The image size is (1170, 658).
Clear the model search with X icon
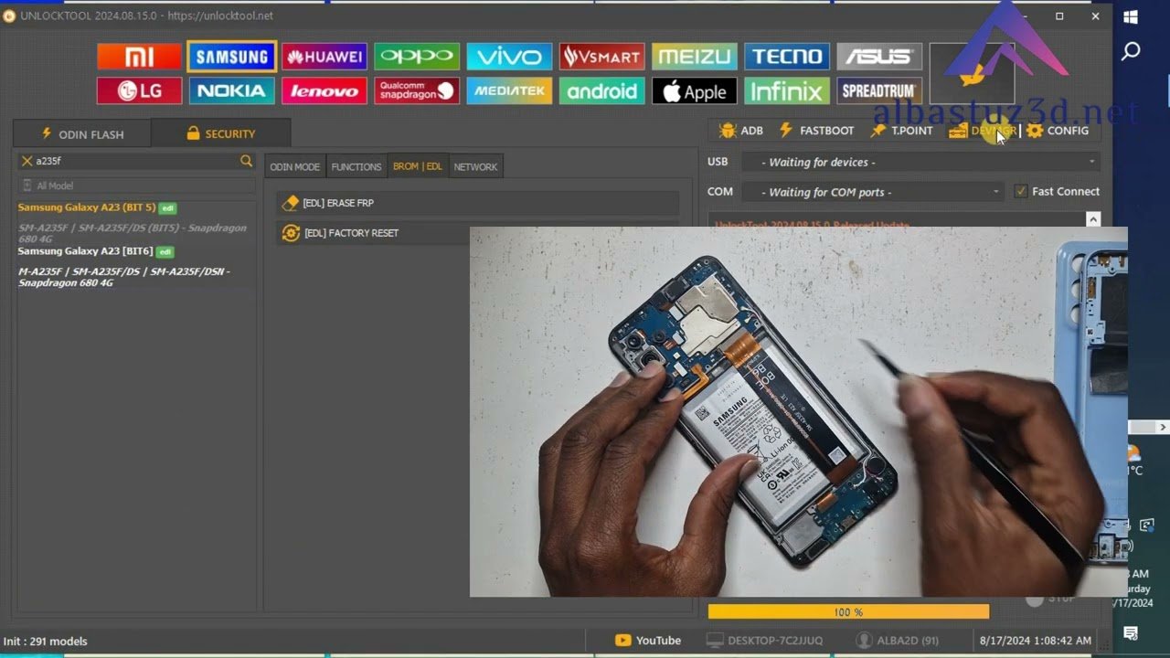point(27,161)
